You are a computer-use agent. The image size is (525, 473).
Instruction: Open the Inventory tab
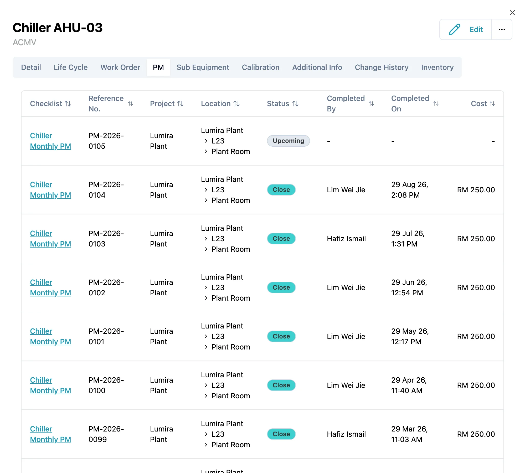(437, 67)
